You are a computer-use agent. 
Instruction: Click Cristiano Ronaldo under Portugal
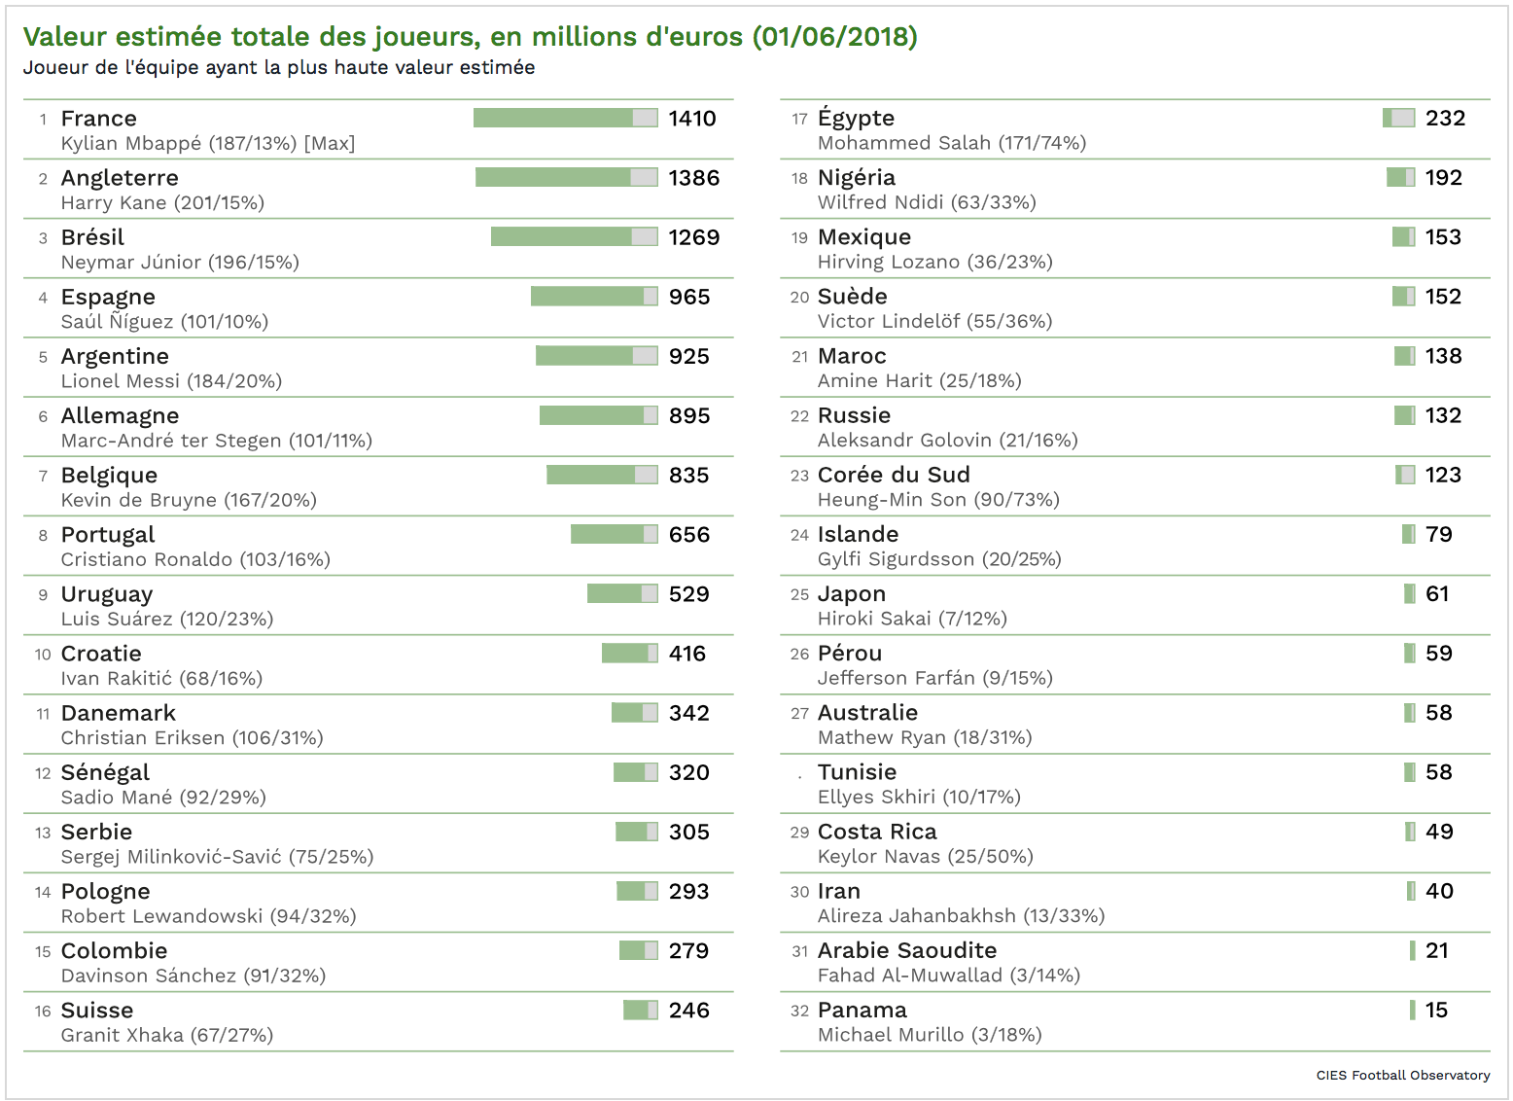tap(195, 559)
